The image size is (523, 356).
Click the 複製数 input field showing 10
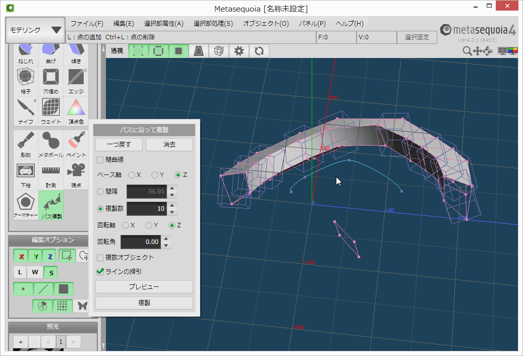[x=147, y=209]
